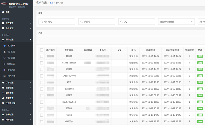The height and width of the screenshot is (125, 205).
Task: Click the logo in the top-left corner
Action: click(x=4, y=4)
